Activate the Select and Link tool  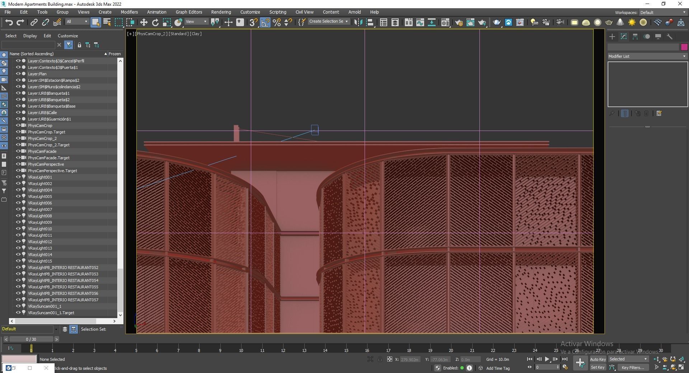point(34,22)
